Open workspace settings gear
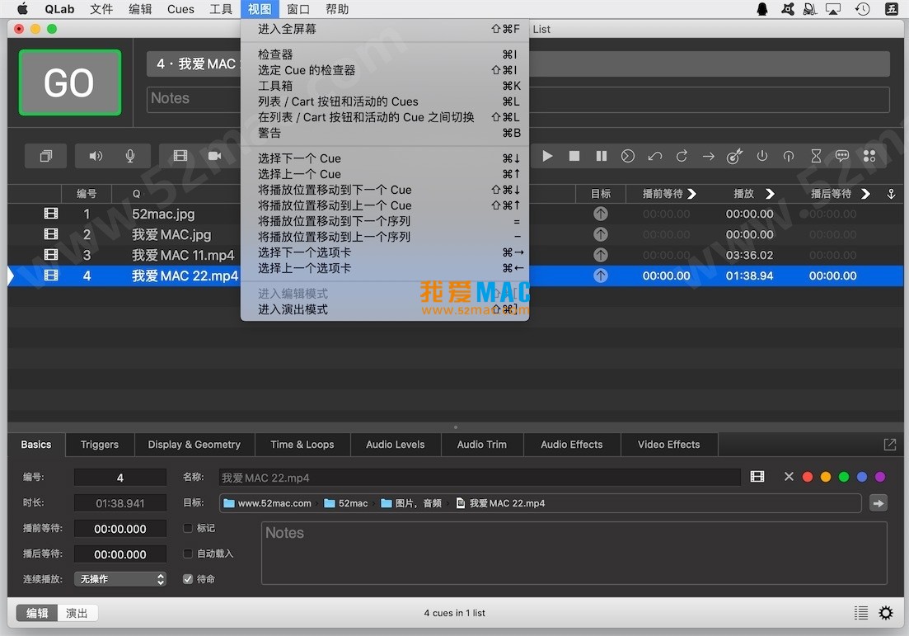 tap(886, 613)
